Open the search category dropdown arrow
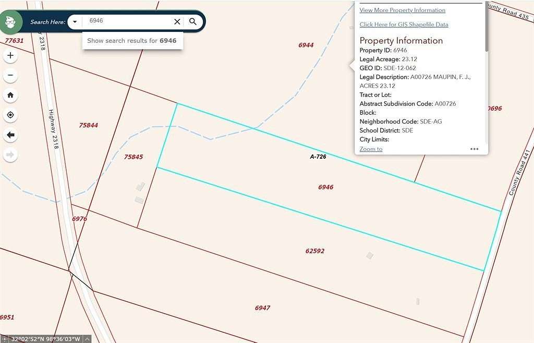 (75, 21)
